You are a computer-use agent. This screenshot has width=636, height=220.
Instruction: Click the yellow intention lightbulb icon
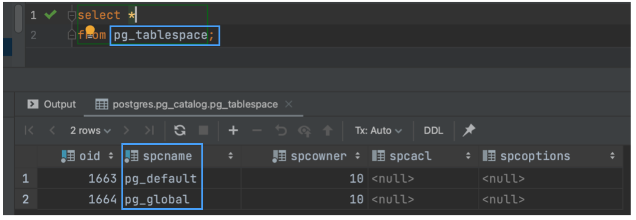[x=90, y=31]
